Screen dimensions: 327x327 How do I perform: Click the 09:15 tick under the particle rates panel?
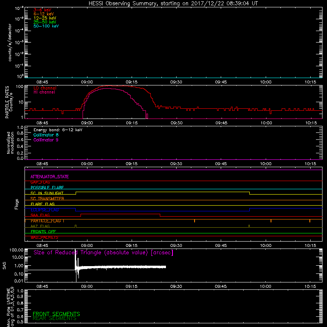(x=132, y=123)
